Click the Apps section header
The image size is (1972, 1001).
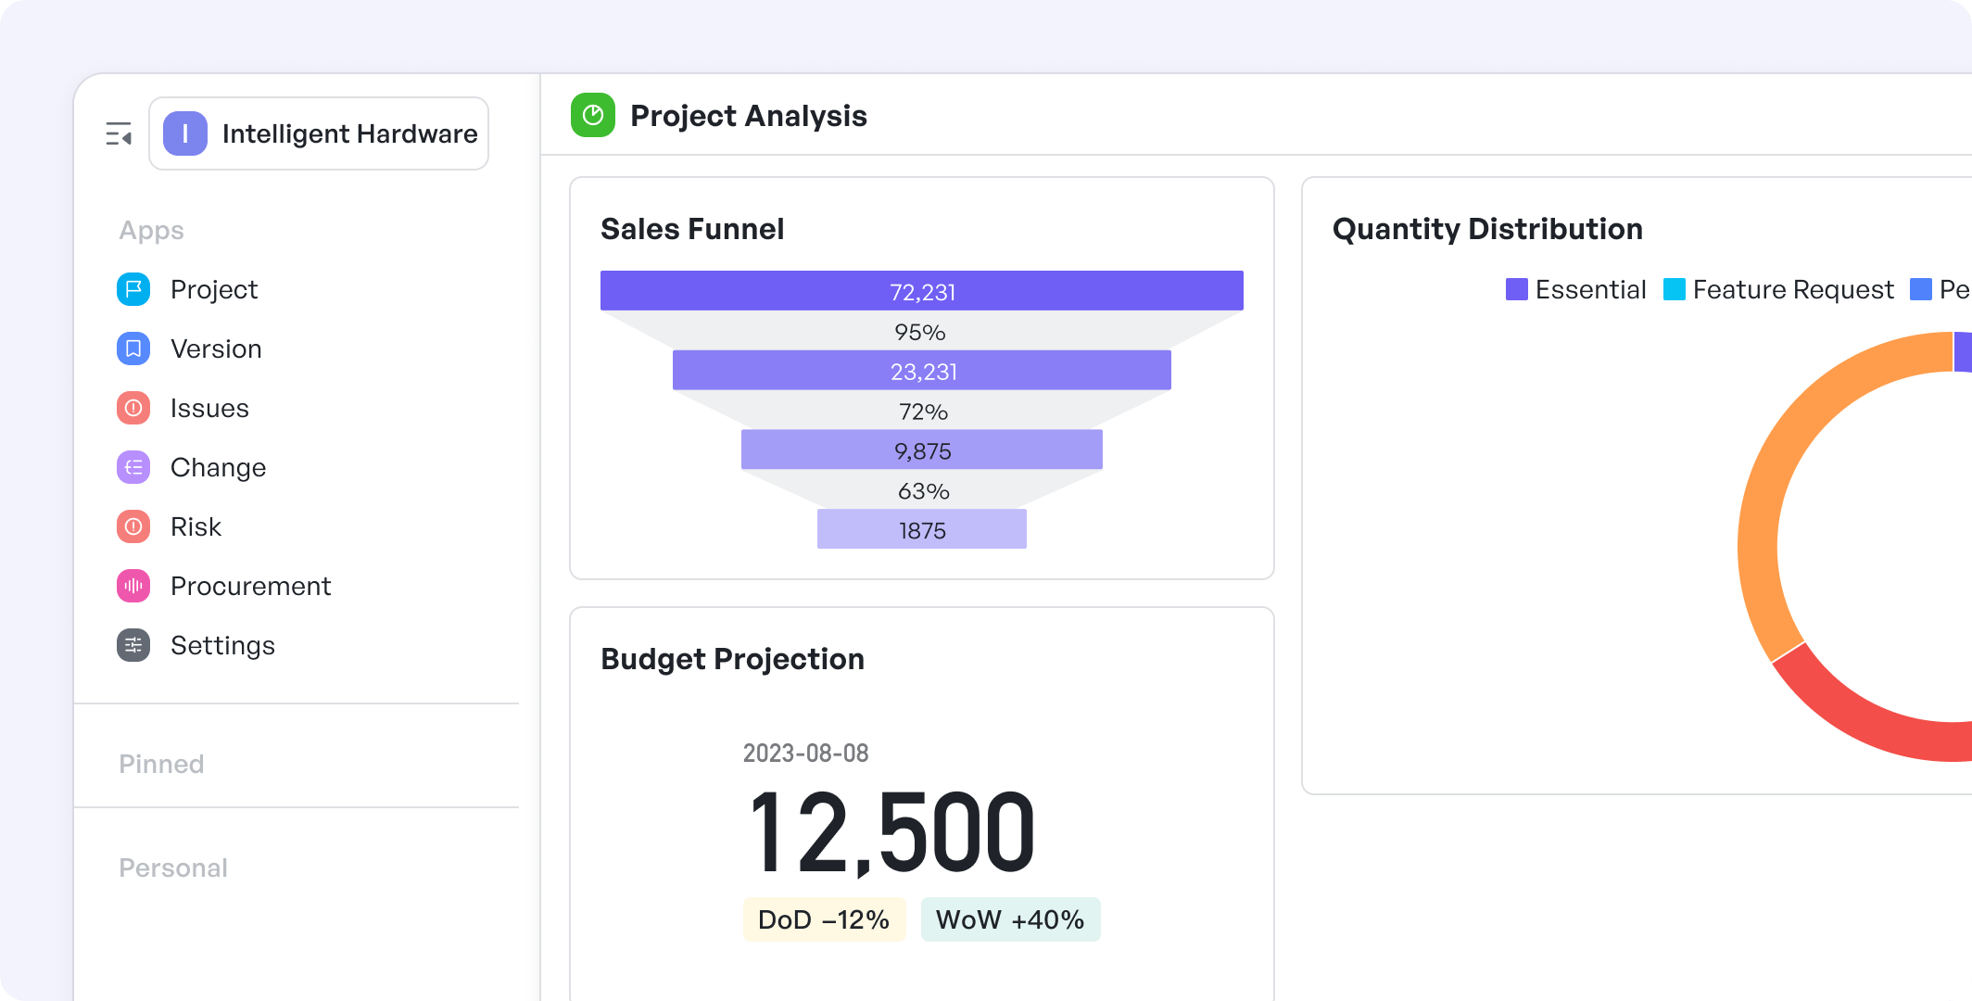[151, 230]
